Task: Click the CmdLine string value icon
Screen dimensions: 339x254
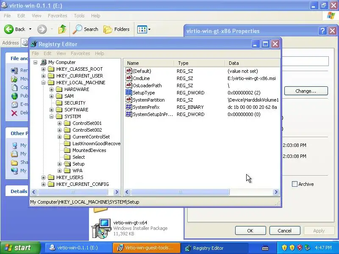Action: coord(129,78)
